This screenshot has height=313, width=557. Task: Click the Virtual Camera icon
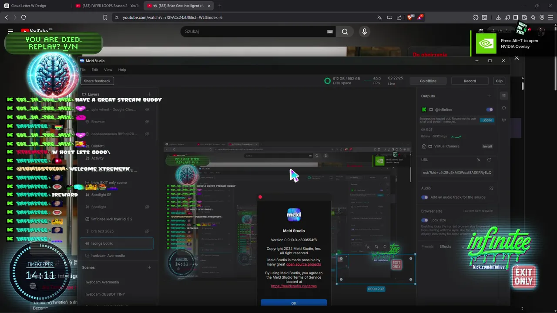pyautogui.click(x=424, y=147)
